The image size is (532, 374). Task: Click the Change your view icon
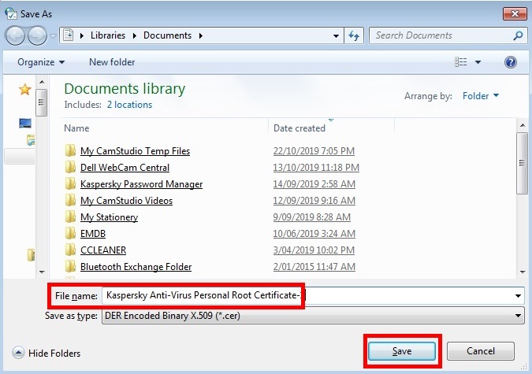[x=461, y=62]
